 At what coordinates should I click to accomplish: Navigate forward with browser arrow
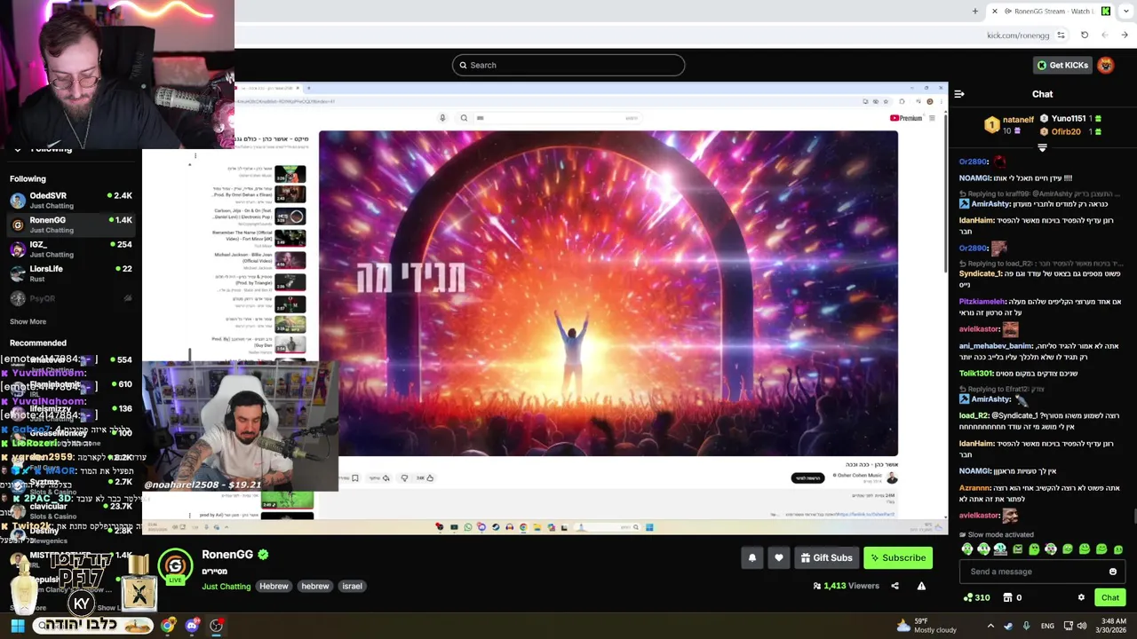(x=1125, y=35)
